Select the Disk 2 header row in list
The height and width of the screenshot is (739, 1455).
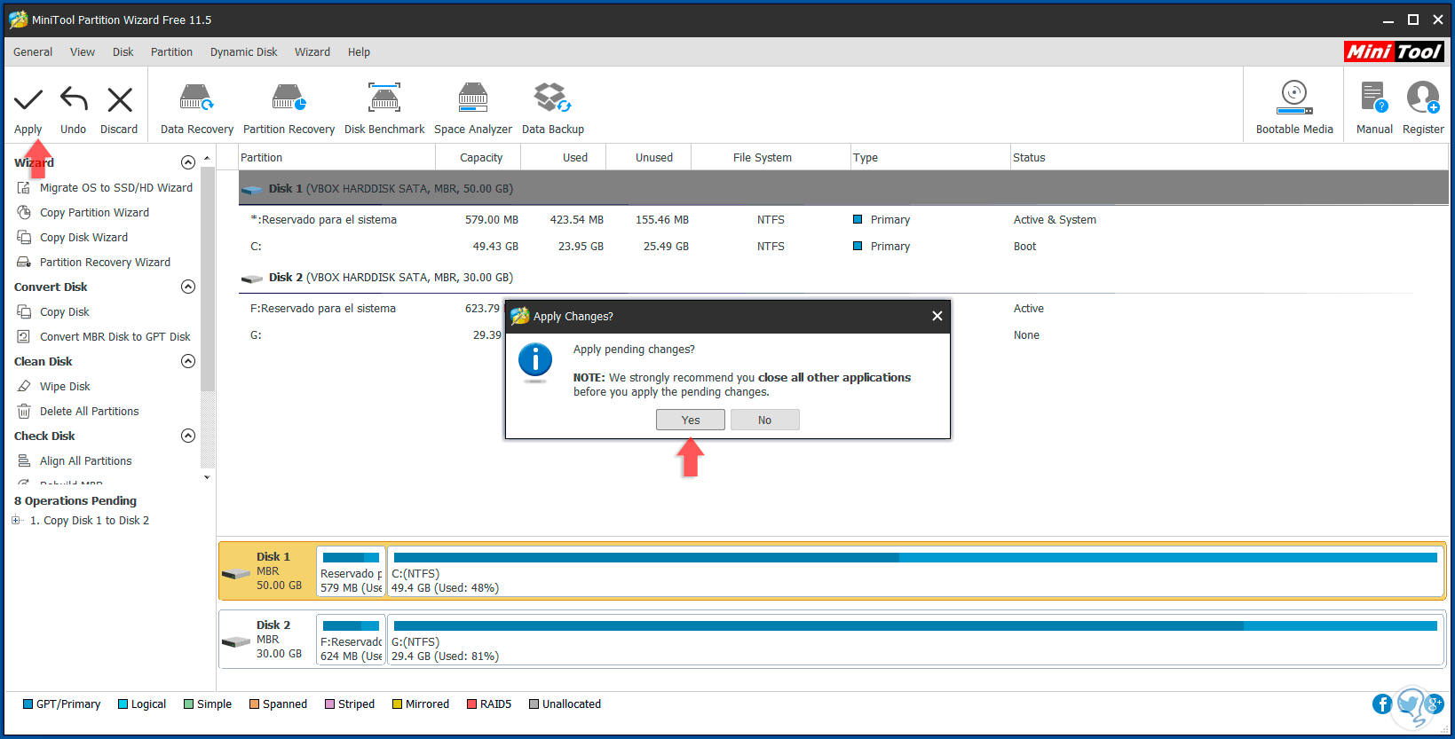(x=843, y=278)
